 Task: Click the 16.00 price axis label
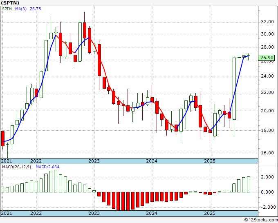[x=267, y=153]
